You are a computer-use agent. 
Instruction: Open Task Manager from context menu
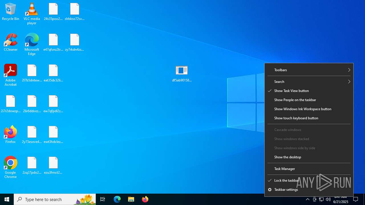(309, 169)
